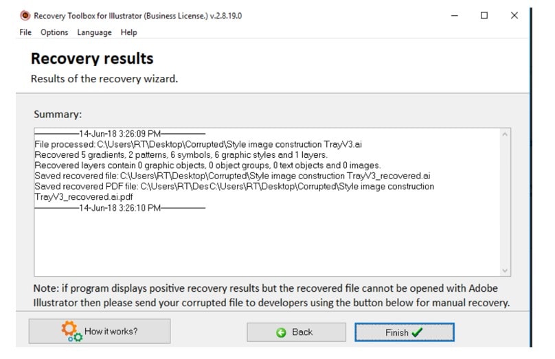The width and height of the screenshot is (555, 359).
Task: Open the Options menu
Action: 54,32
